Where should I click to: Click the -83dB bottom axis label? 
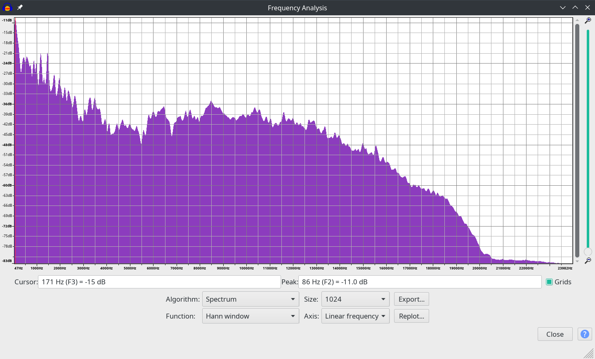pyautogui.click(x=7, y=261)
